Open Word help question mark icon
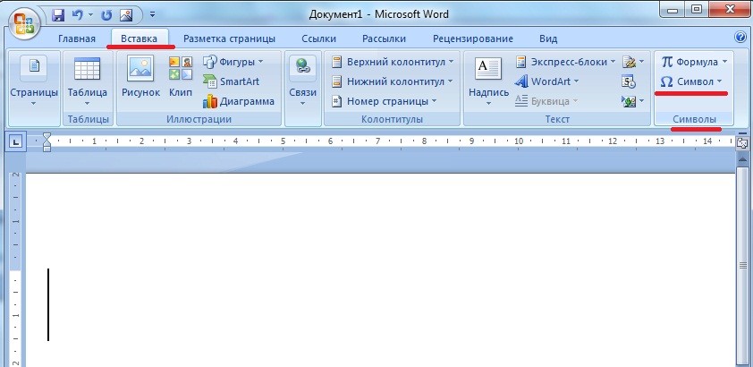 point(740,38)
